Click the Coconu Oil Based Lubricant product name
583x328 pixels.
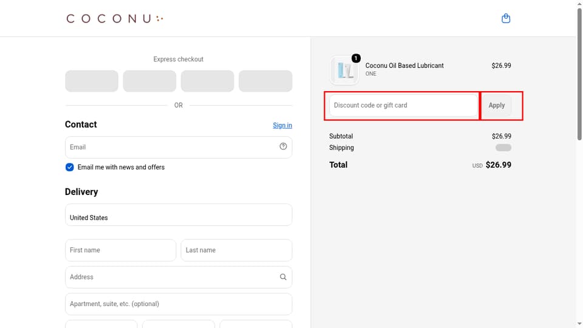click(404, 66)
